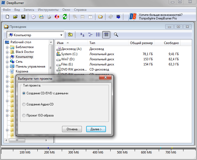Open the Окно menu
Screen dimensions: 197x160
66,10
